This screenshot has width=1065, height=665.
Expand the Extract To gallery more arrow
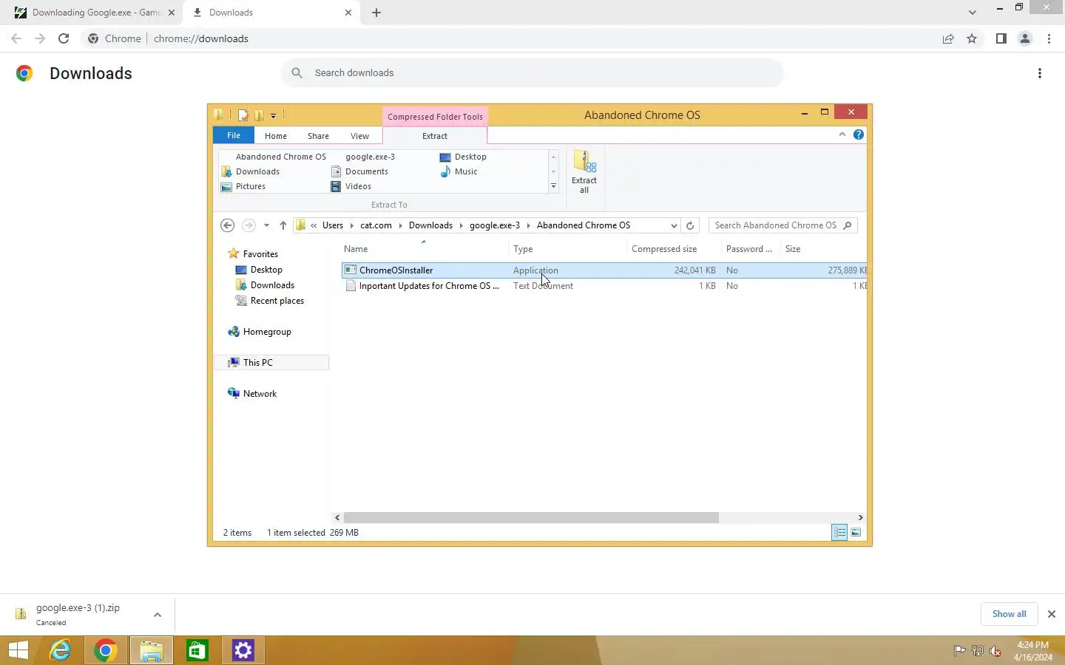[553, 186]
